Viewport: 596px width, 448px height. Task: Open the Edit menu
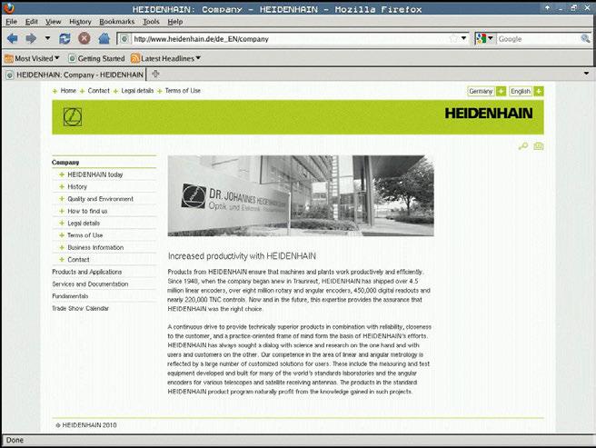pyautogui.click(x=31, y=22)
